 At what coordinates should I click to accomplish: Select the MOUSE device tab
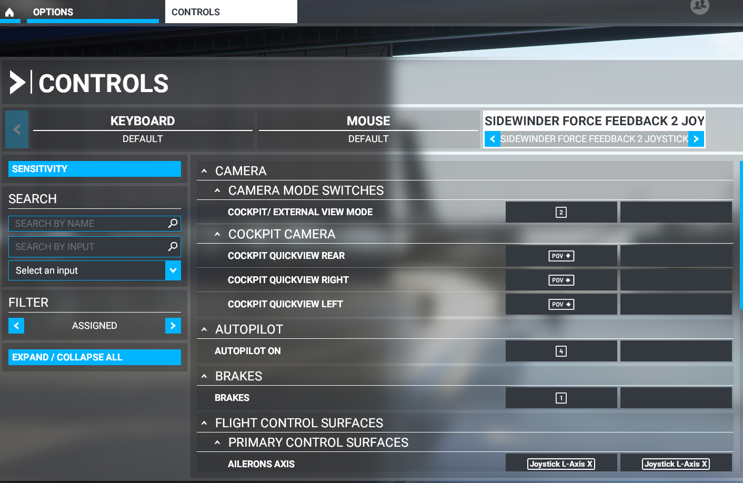pos(368,129)
